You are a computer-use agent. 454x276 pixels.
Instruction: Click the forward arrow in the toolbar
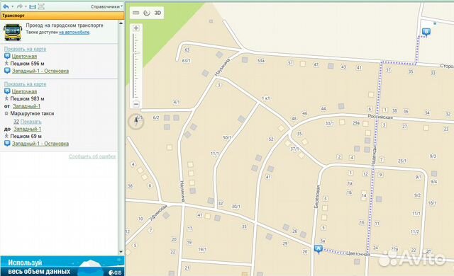point(19,6)
